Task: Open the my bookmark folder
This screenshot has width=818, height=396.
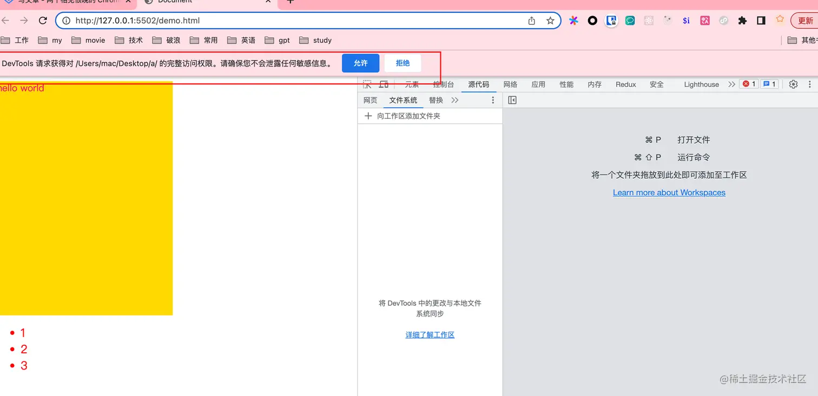Action: (x=50, y=40)
